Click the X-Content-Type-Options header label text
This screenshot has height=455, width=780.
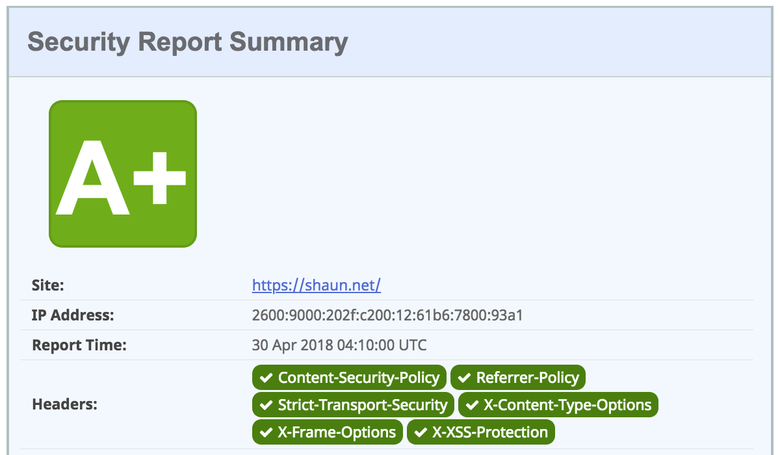[x=567, y=405]
